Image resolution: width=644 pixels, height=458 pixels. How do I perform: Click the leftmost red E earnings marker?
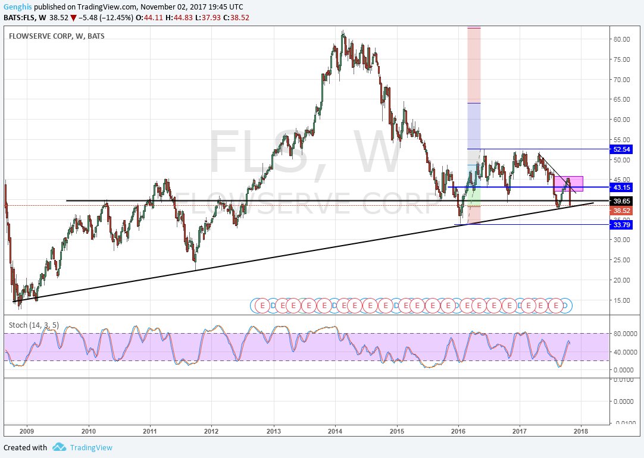[262, 305]
